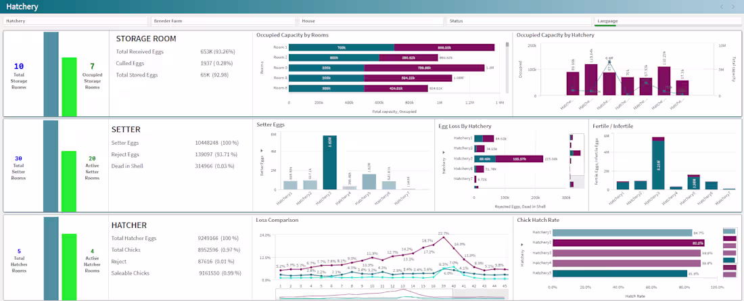This screenshot has height=301, width=744.
Task: Click the 135.57k purple Egg Loss segment
Action: 519,158
